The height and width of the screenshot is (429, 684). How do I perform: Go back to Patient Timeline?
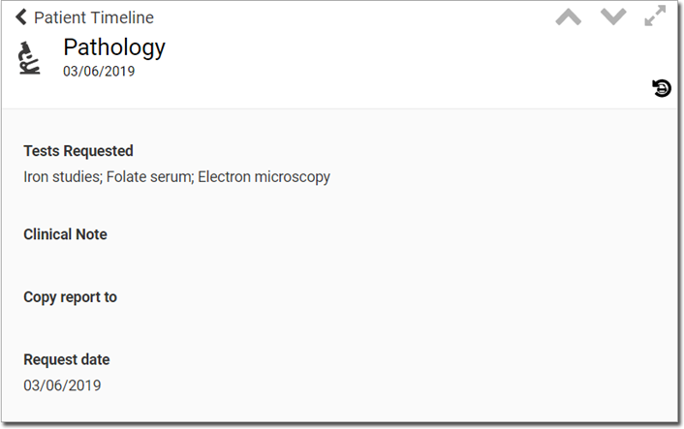pos(84,17)
